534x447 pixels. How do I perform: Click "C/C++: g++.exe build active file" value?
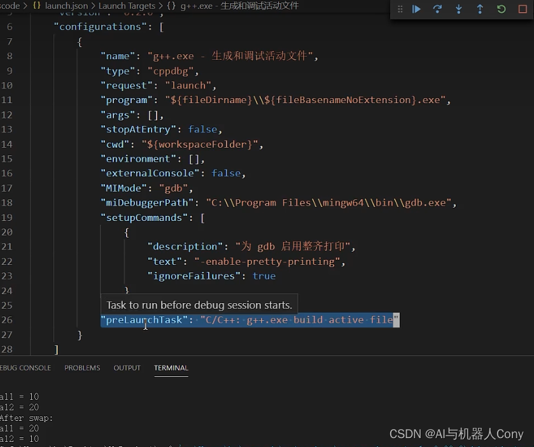(299, 320)
